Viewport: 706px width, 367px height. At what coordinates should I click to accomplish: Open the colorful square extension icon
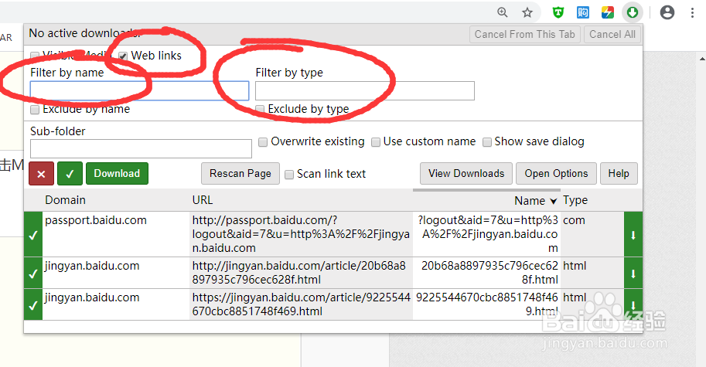[607, 12]
